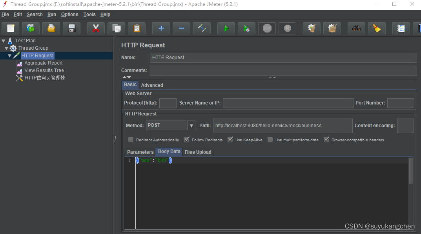Click the tree panel split divider handle
Screen dimensions: 421x234
[x=115, y=139]
